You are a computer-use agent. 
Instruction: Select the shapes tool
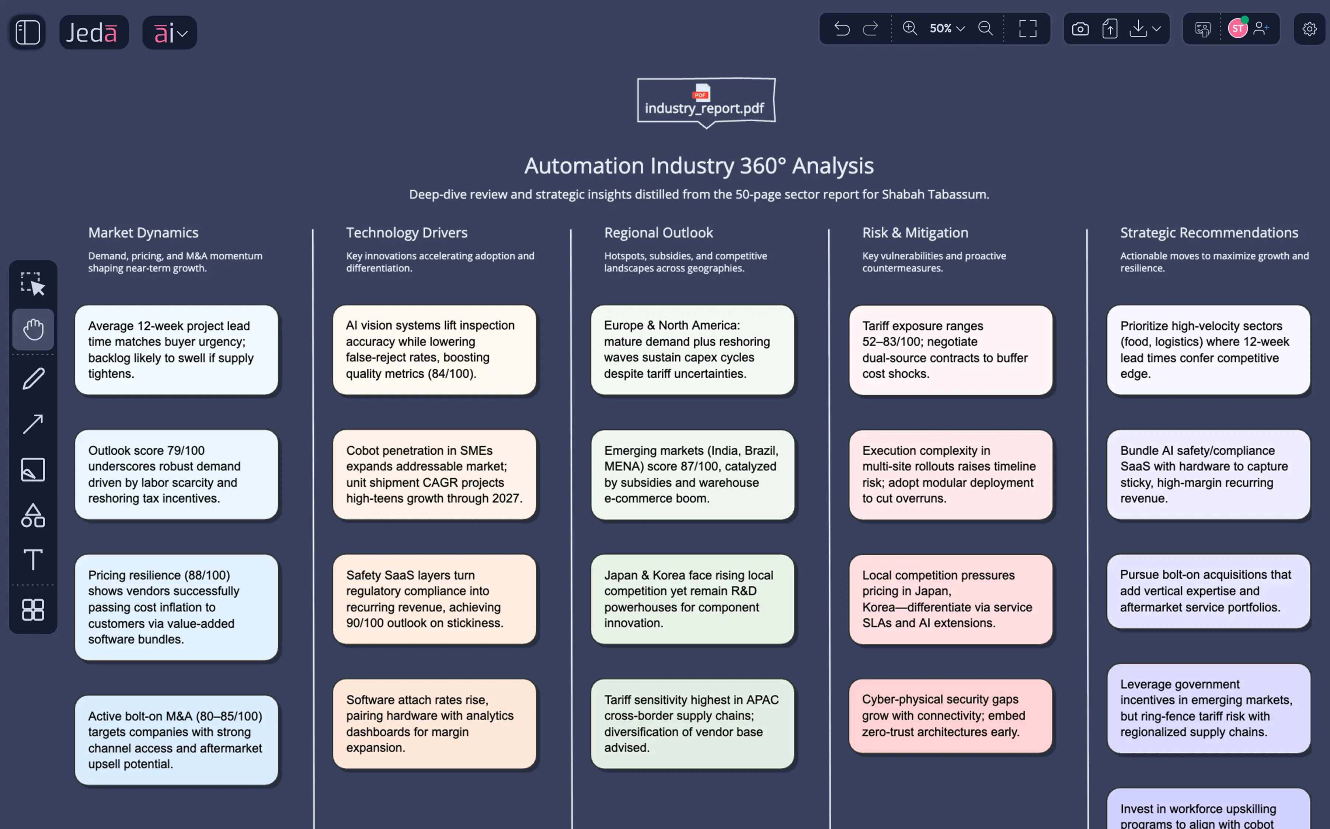coord(33,516)
